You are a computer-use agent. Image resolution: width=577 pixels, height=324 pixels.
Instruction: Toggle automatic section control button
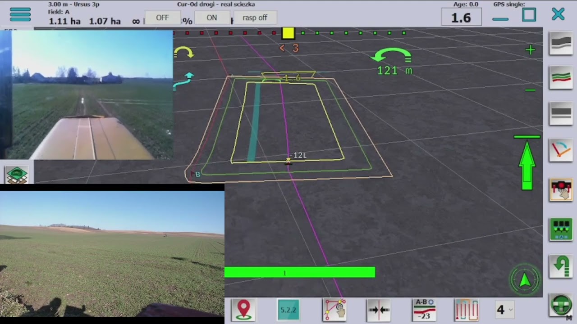click(561, 229)
